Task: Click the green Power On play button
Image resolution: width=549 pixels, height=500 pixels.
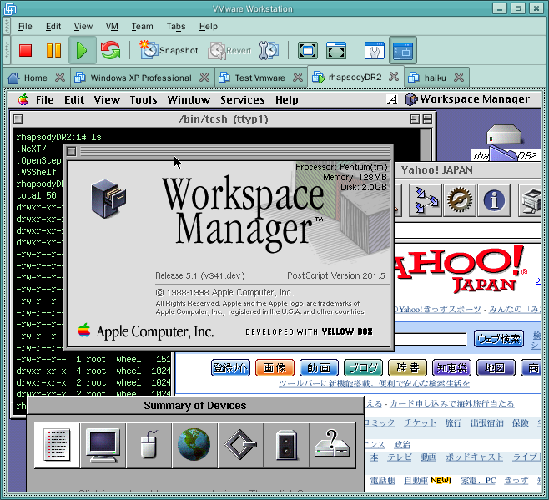Action: point(81,50)
